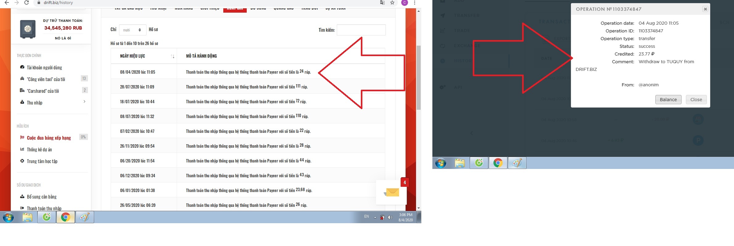Click the Close button in the operation dialog

[x=696, y=100]
